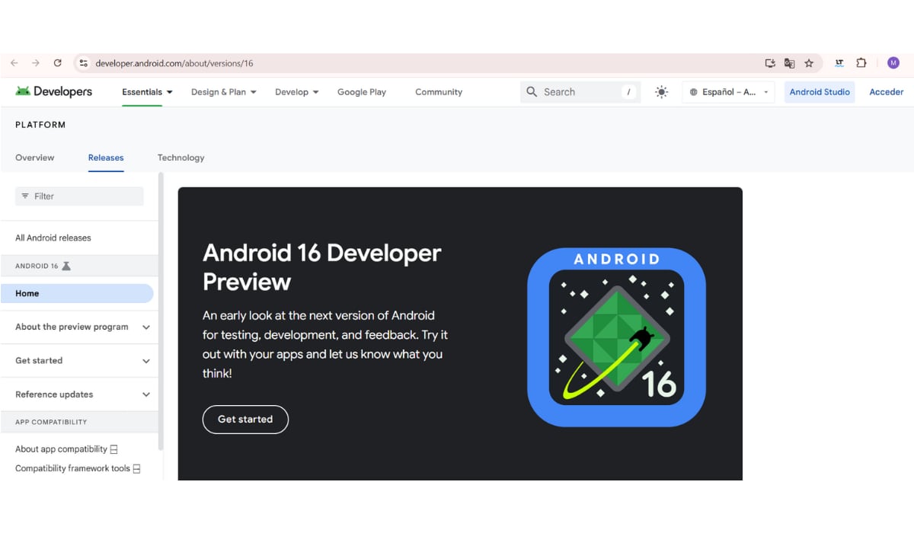Viewport: 914px width, 533px height.
Task: Click the Get started button in banner
Action: [245, 420]
